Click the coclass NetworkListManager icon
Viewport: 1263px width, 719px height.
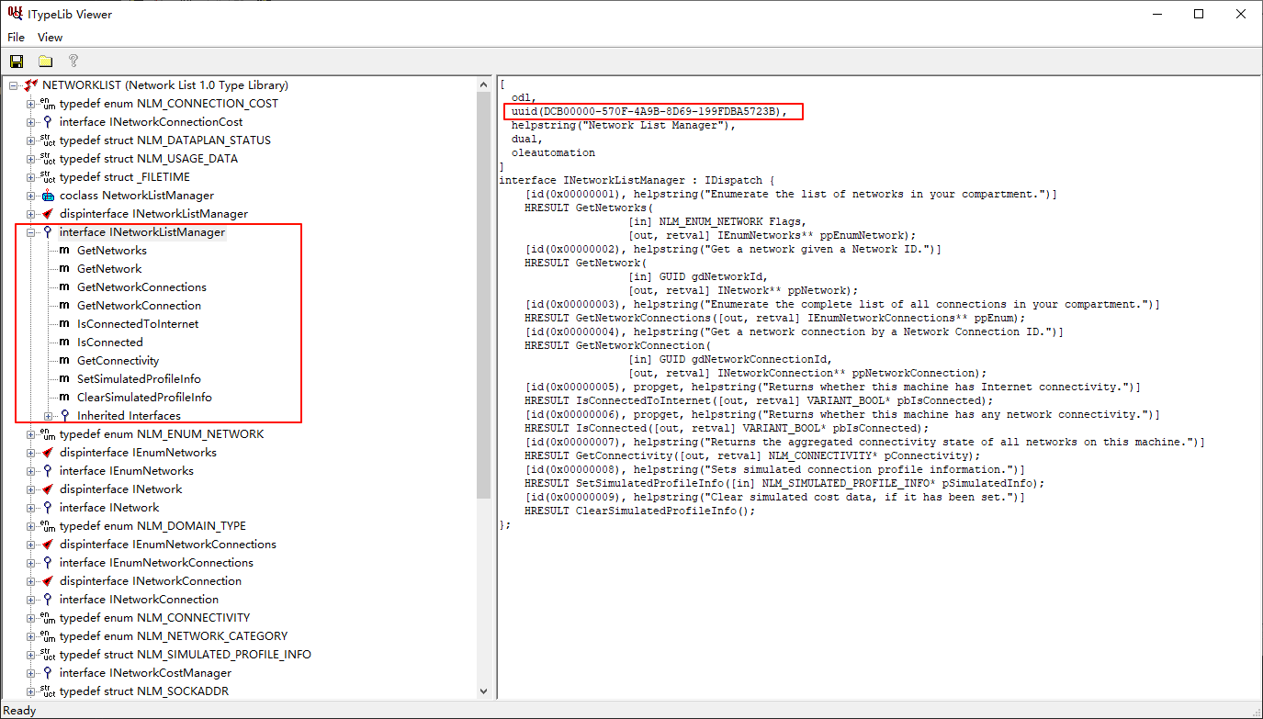(48, 196)
